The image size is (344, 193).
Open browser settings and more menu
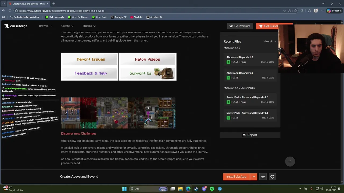[322, 11]
